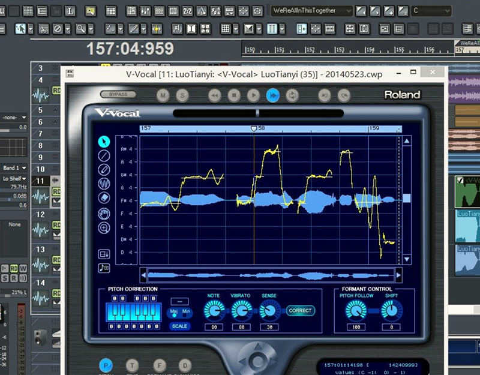Click the SHIFT value field
Screen dimensions: 480x375
coord(392,327)
